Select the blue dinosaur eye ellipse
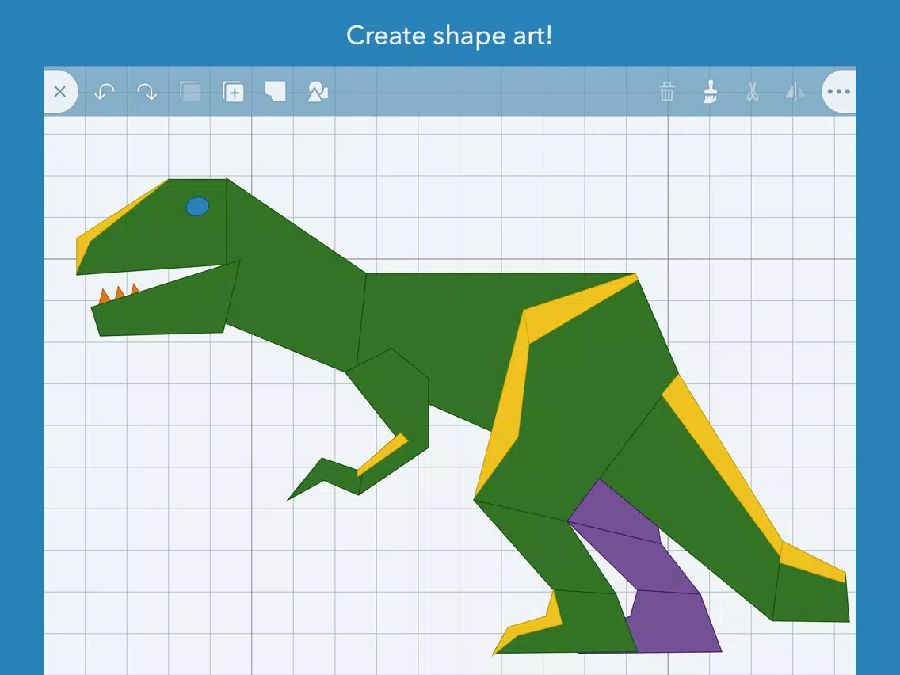Screen dimensions: 900x675 [197, 207]
